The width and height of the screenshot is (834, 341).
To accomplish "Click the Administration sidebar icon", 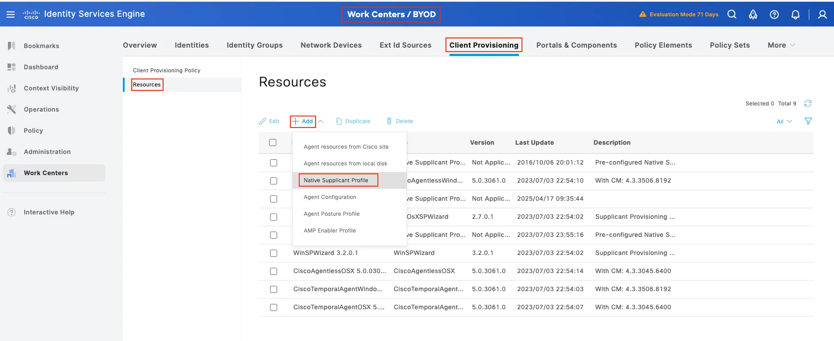I will [11, 152].
